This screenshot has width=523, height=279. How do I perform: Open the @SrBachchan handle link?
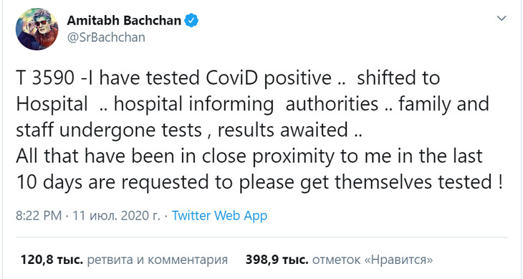coord(106,37)
